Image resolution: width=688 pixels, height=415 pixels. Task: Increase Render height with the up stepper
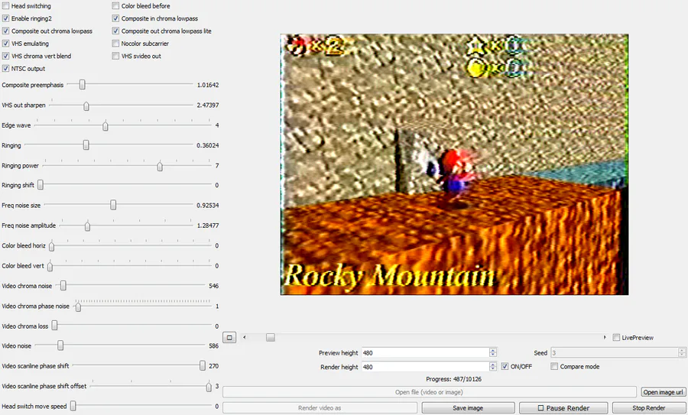coord(493,365)
